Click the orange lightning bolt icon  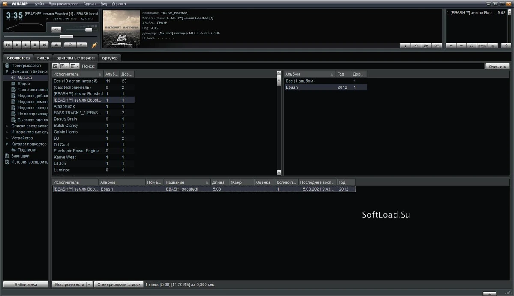click(94, 45)
